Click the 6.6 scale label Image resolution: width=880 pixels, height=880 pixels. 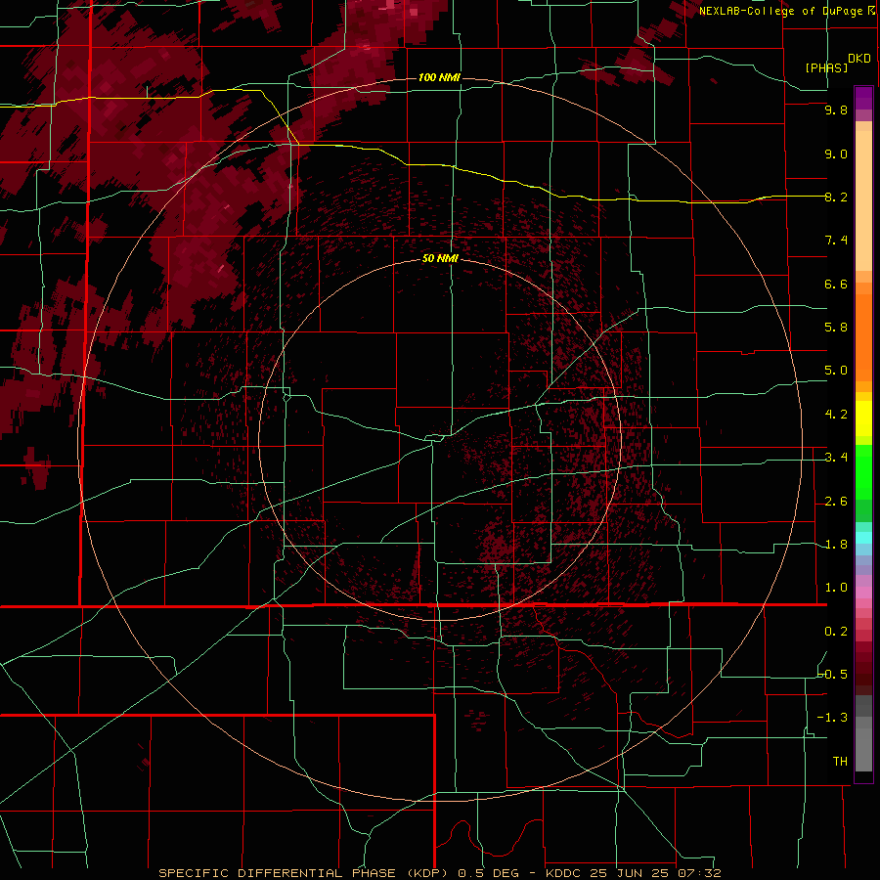836,284
